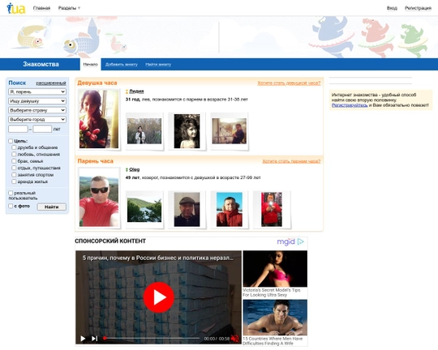Click the large red play button on video

pos(159,297)
